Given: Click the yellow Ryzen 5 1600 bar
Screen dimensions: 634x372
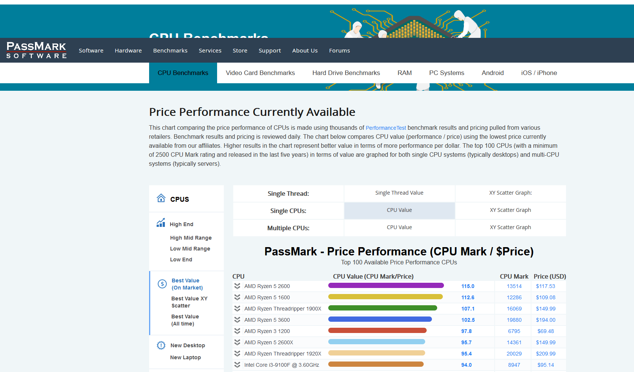Looking at the screenshot, I should [385, 297].
